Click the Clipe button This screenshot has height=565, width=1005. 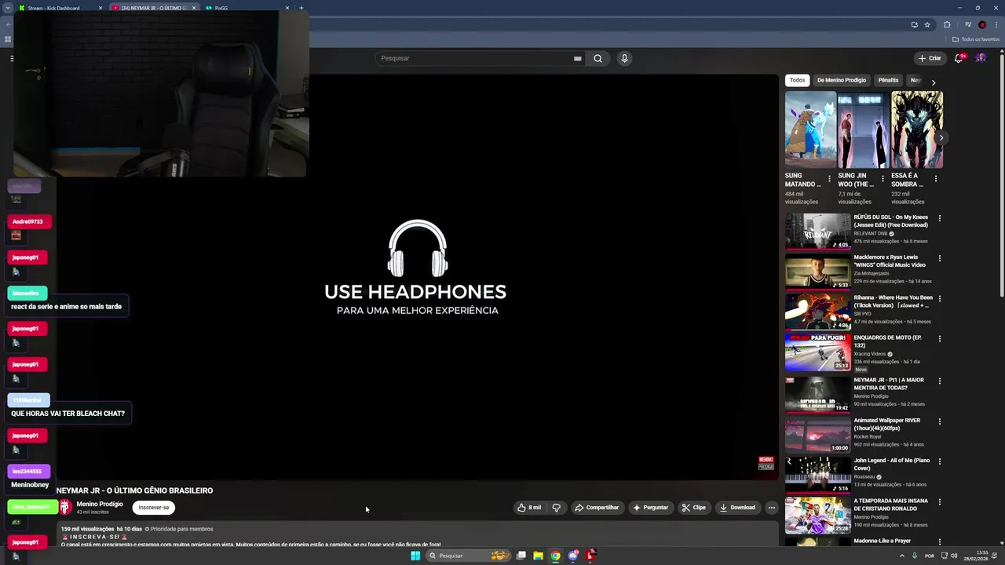pyautogui.click(x=693, y=508)
